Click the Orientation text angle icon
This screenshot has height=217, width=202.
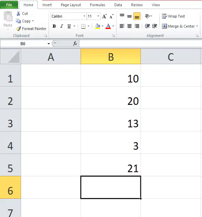pos(148,16)
